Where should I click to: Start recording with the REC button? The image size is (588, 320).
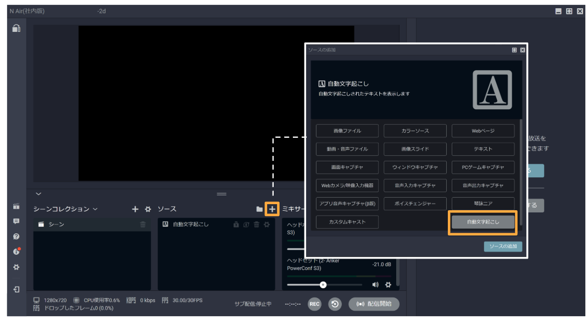point(314,304)
